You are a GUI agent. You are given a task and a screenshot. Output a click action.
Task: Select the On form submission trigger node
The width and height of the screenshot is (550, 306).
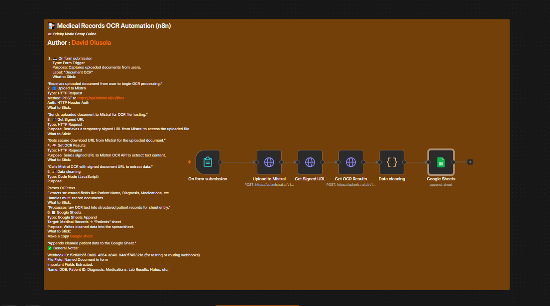208,162
